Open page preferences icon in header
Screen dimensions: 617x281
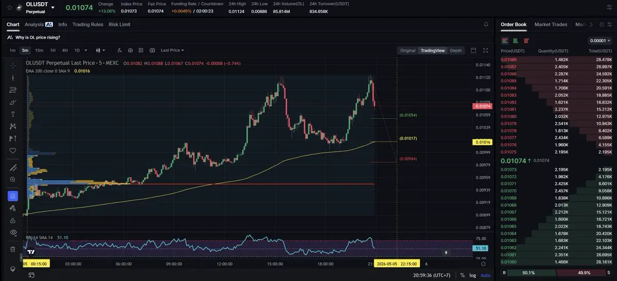609,8
